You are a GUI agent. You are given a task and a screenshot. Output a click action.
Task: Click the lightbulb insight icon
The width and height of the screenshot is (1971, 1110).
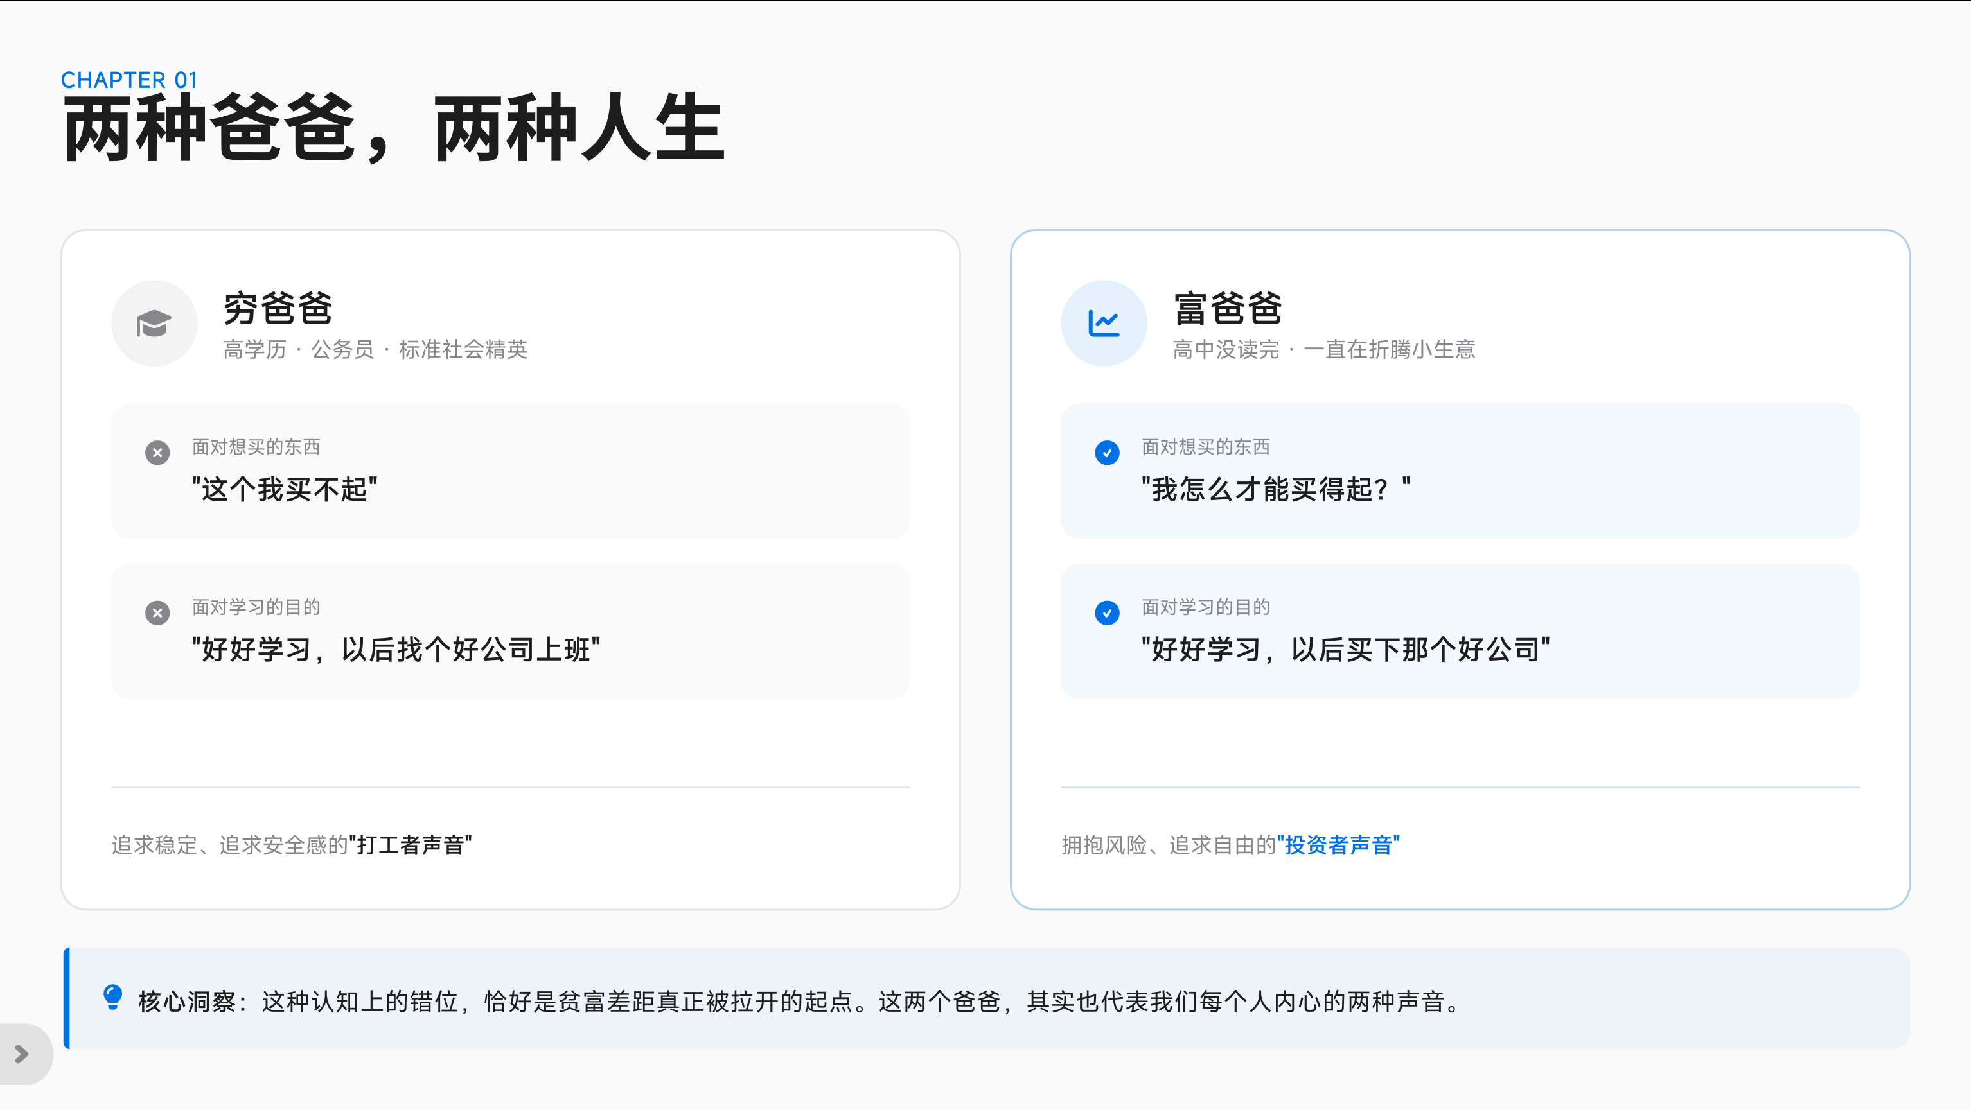[112, 997]
